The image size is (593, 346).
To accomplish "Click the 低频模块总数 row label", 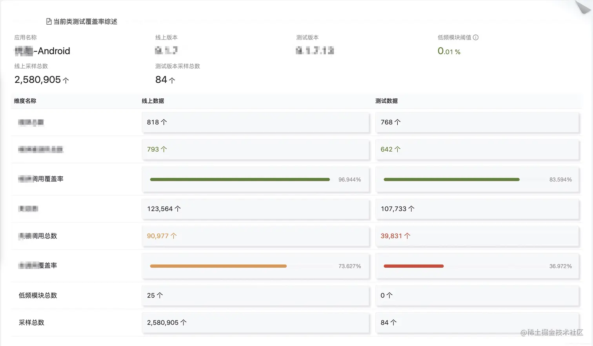I will 38,295.
